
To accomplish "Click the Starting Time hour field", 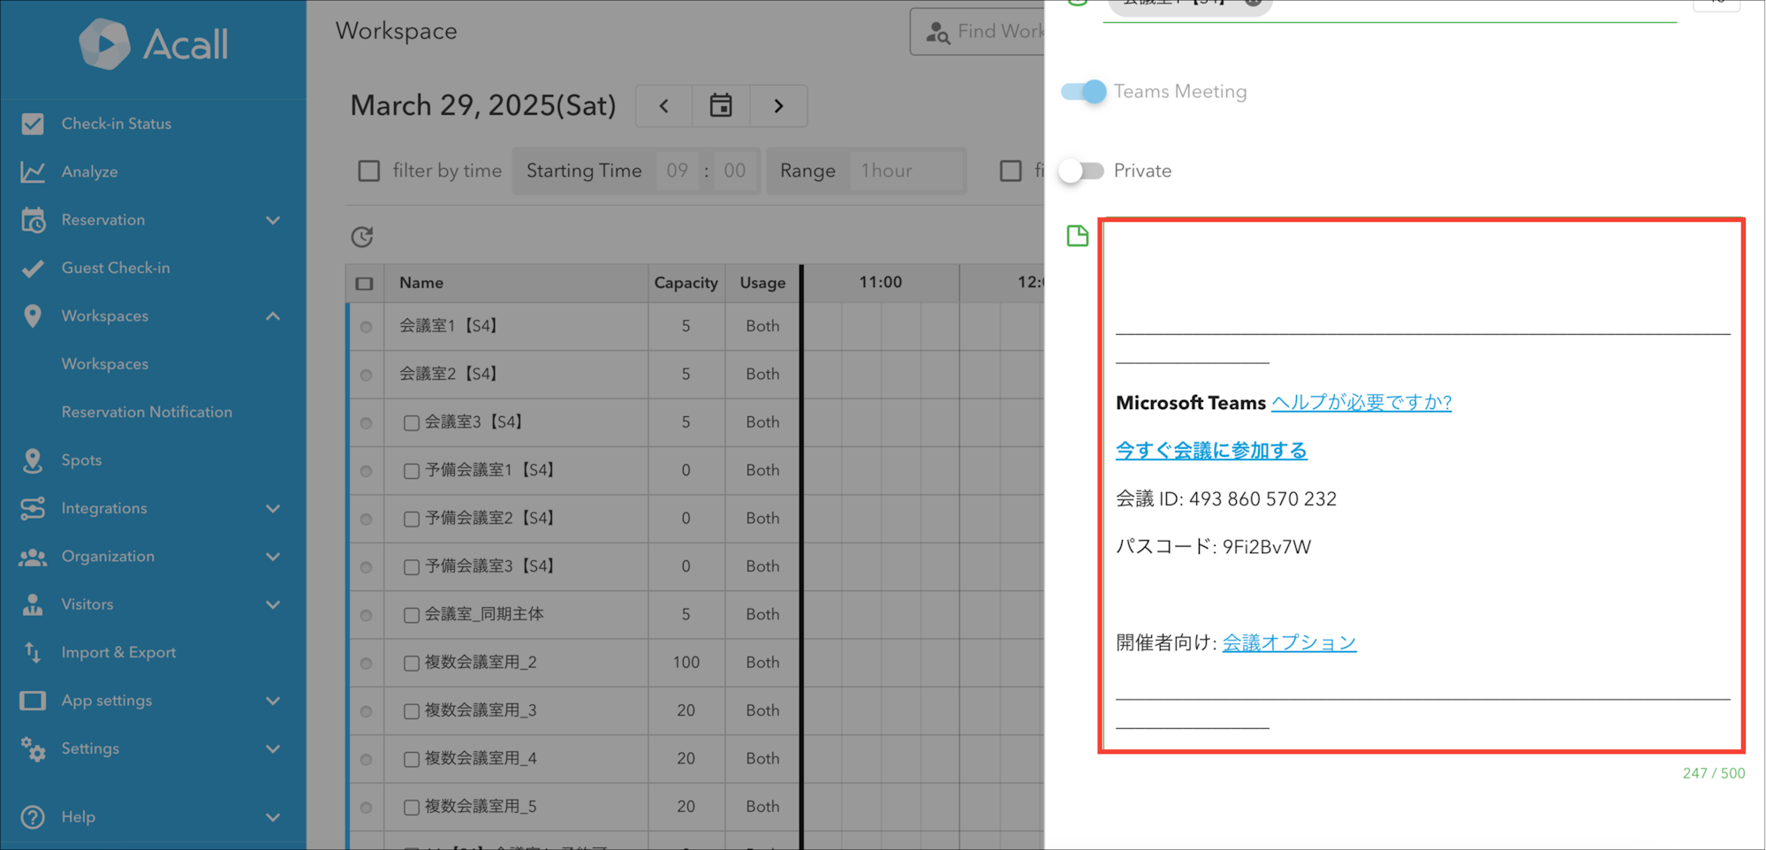I will (678, 171).
